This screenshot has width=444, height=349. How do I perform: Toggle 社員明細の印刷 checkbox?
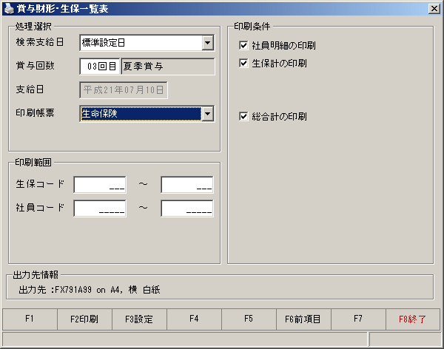pyautogui.click(x=243, y=45)
